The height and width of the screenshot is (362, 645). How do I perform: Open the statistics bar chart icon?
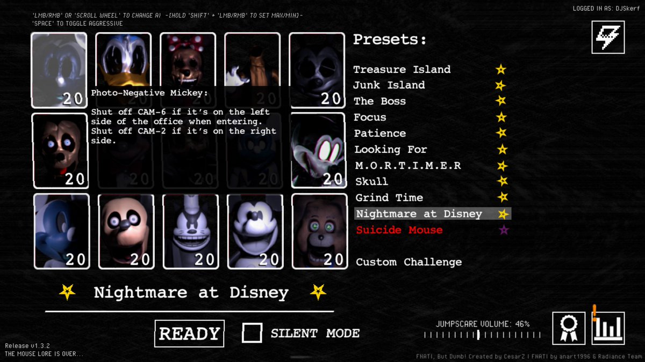[608, 328]
